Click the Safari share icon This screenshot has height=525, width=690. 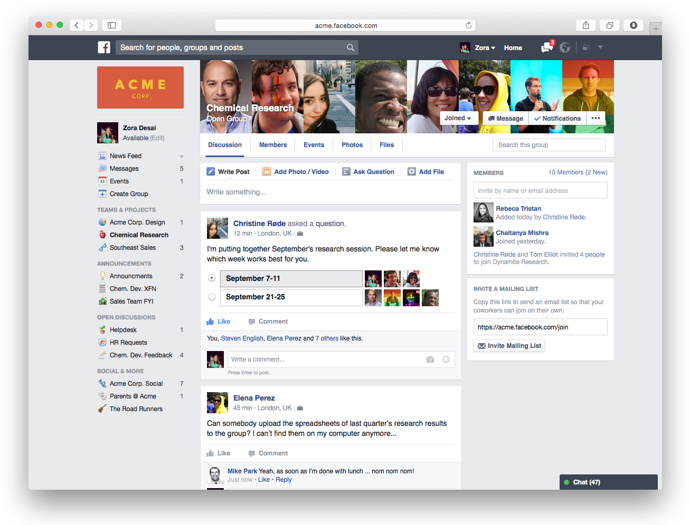coord(585,25)
